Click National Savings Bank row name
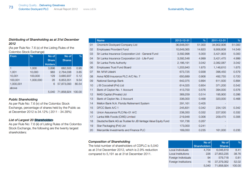The height and width of the screenshot is (174, 250). 110,81
